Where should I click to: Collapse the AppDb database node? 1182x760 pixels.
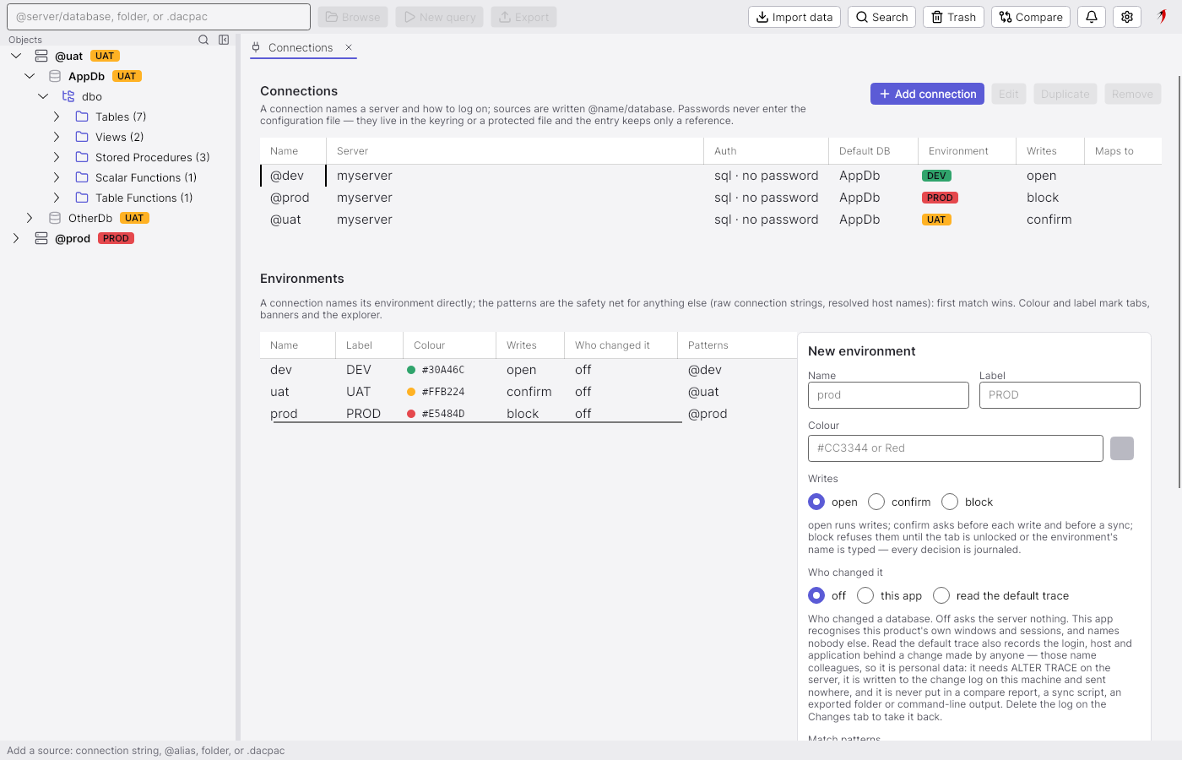(30, 76)
